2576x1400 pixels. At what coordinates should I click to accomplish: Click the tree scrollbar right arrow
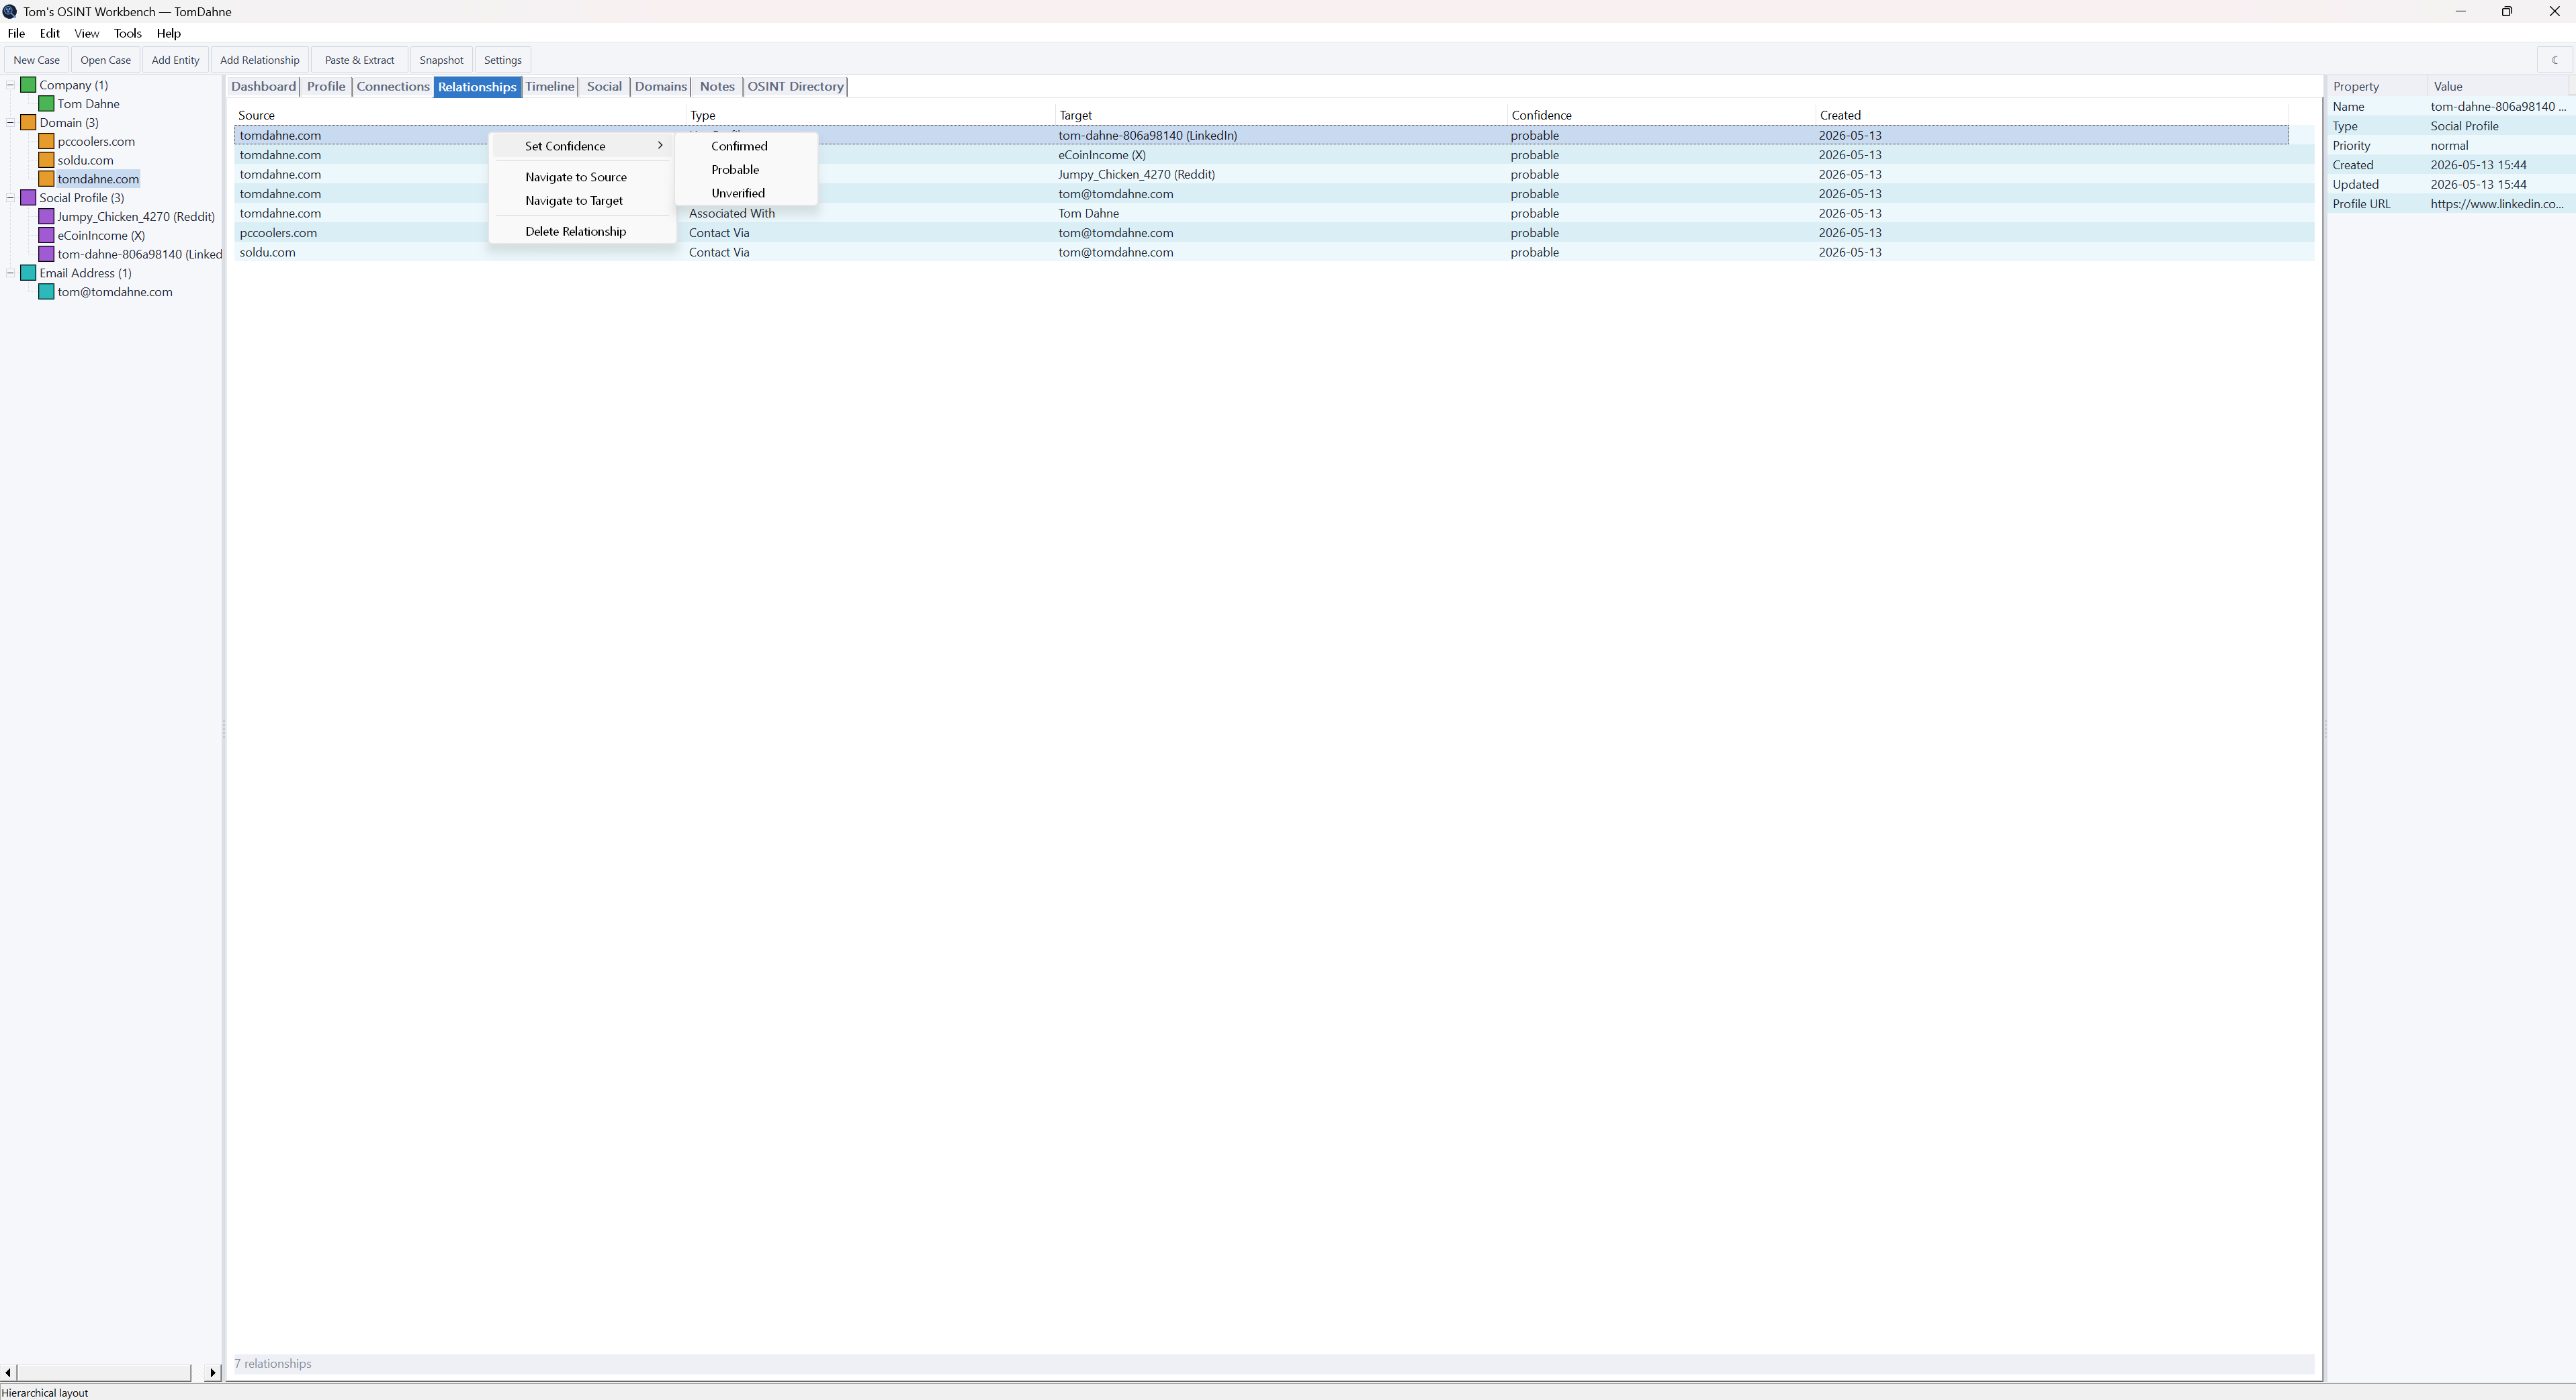point(212,1373)
